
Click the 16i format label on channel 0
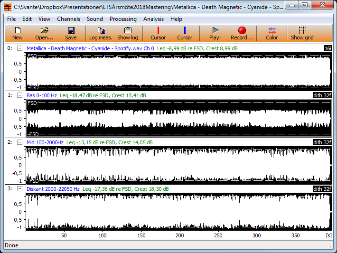click(x=327, y=48)
